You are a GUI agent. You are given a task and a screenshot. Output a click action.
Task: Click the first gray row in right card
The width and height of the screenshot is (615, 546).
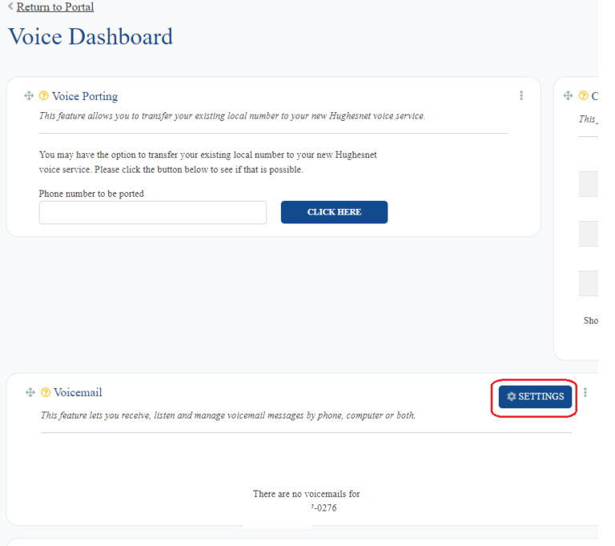588,184
